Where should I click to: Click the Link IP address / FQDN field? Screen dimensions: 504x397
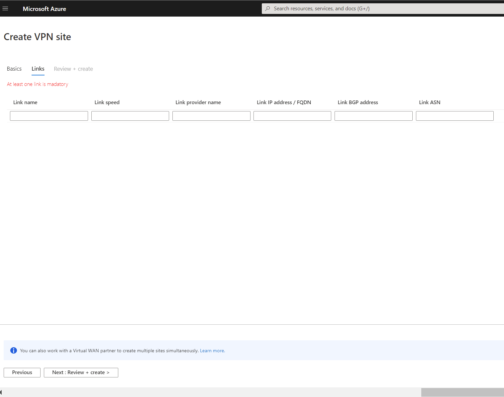point(292,116)
